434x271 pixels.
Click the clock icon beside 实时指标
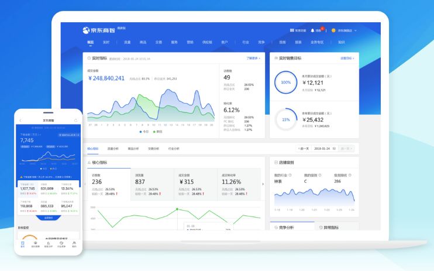point(89,58)
